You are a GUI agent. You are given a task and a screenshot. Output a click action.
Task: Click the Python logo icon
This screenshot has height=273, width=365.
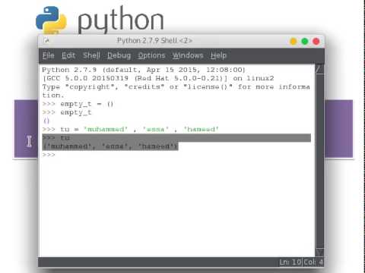coord(51,20)
